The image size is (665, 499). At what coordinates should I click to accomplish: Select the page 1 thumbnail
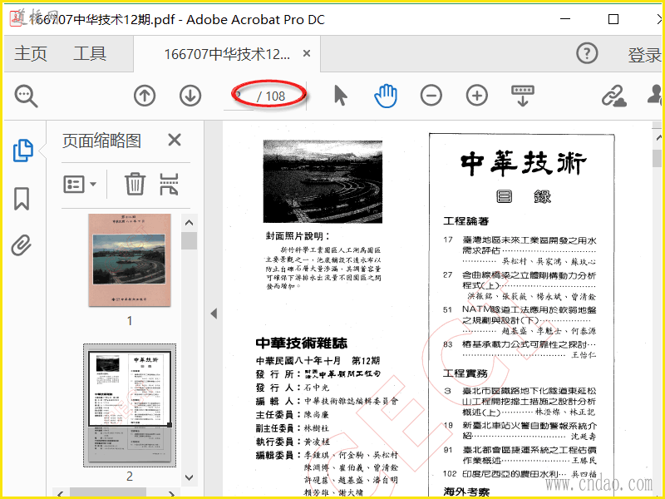point(130,260)
